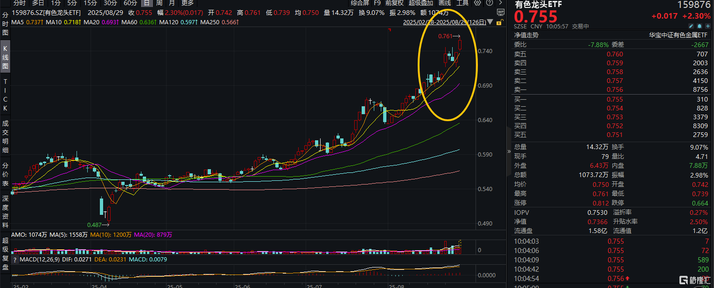714x288 pixels.
Task: Select the weekly 周 period
Action: click(x=159, y=2)
